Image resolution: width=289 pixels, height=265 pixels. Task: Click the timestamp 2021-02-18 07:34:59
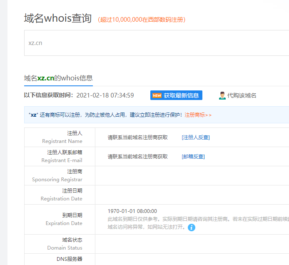(x=105, y=95)
